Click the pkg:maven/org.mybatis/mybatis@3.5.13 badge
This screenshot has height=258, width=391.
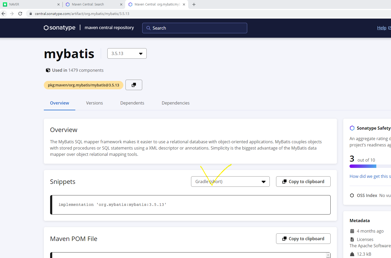pos(83,85)
